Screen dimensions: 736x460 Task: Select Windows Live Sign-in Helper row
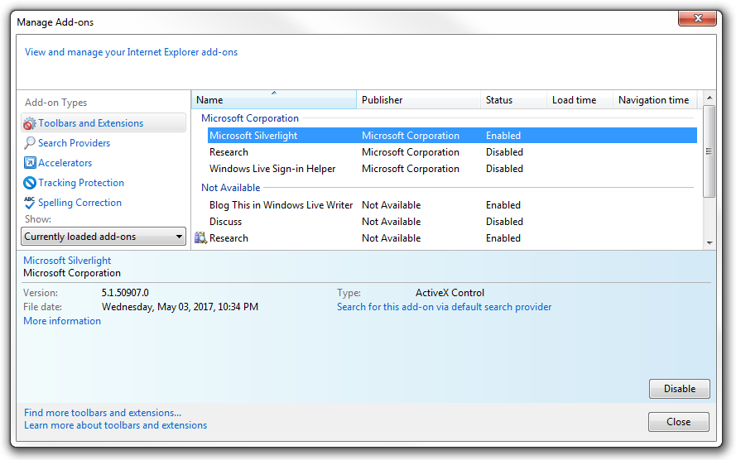tap(452, 169)
